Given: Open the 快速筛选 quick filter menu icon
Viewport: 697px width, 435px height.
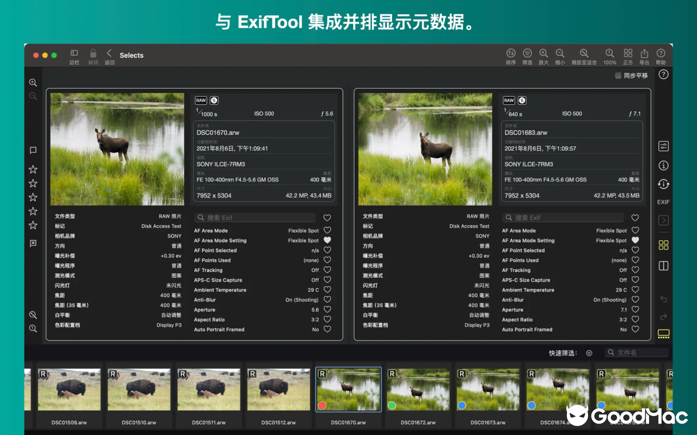Looking at the screenshot, I should point(589,353).
